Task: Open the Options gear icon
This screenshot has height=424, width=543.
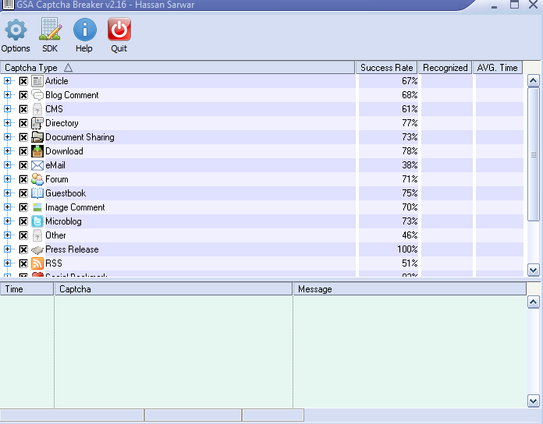Action: [16, 30]
